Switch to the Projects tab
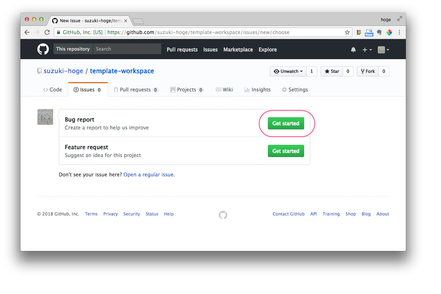 click(187, 90)
